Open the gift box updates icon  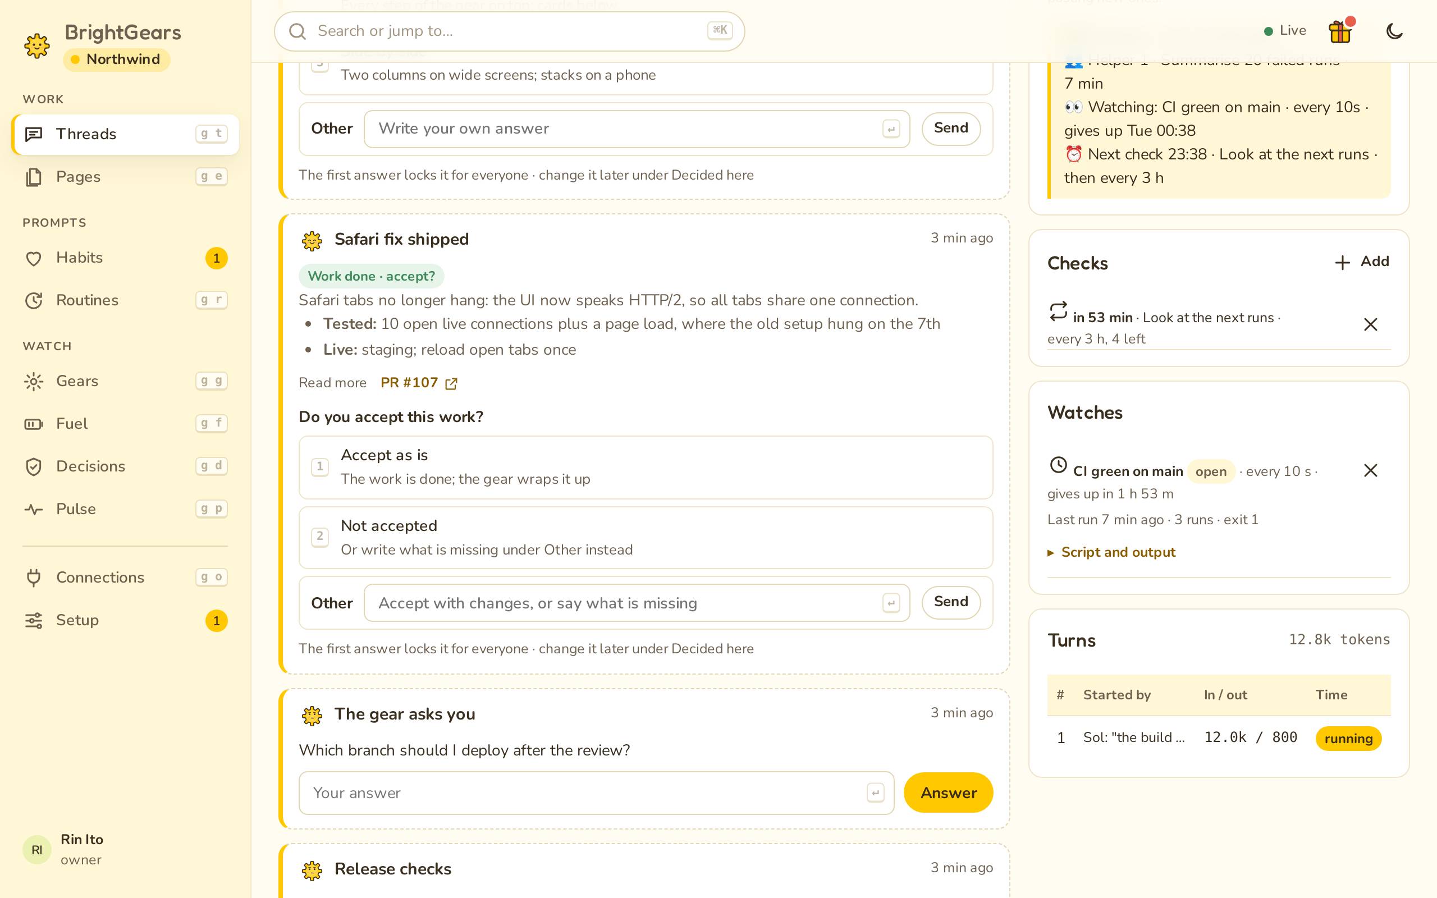tap(1340, 31)
